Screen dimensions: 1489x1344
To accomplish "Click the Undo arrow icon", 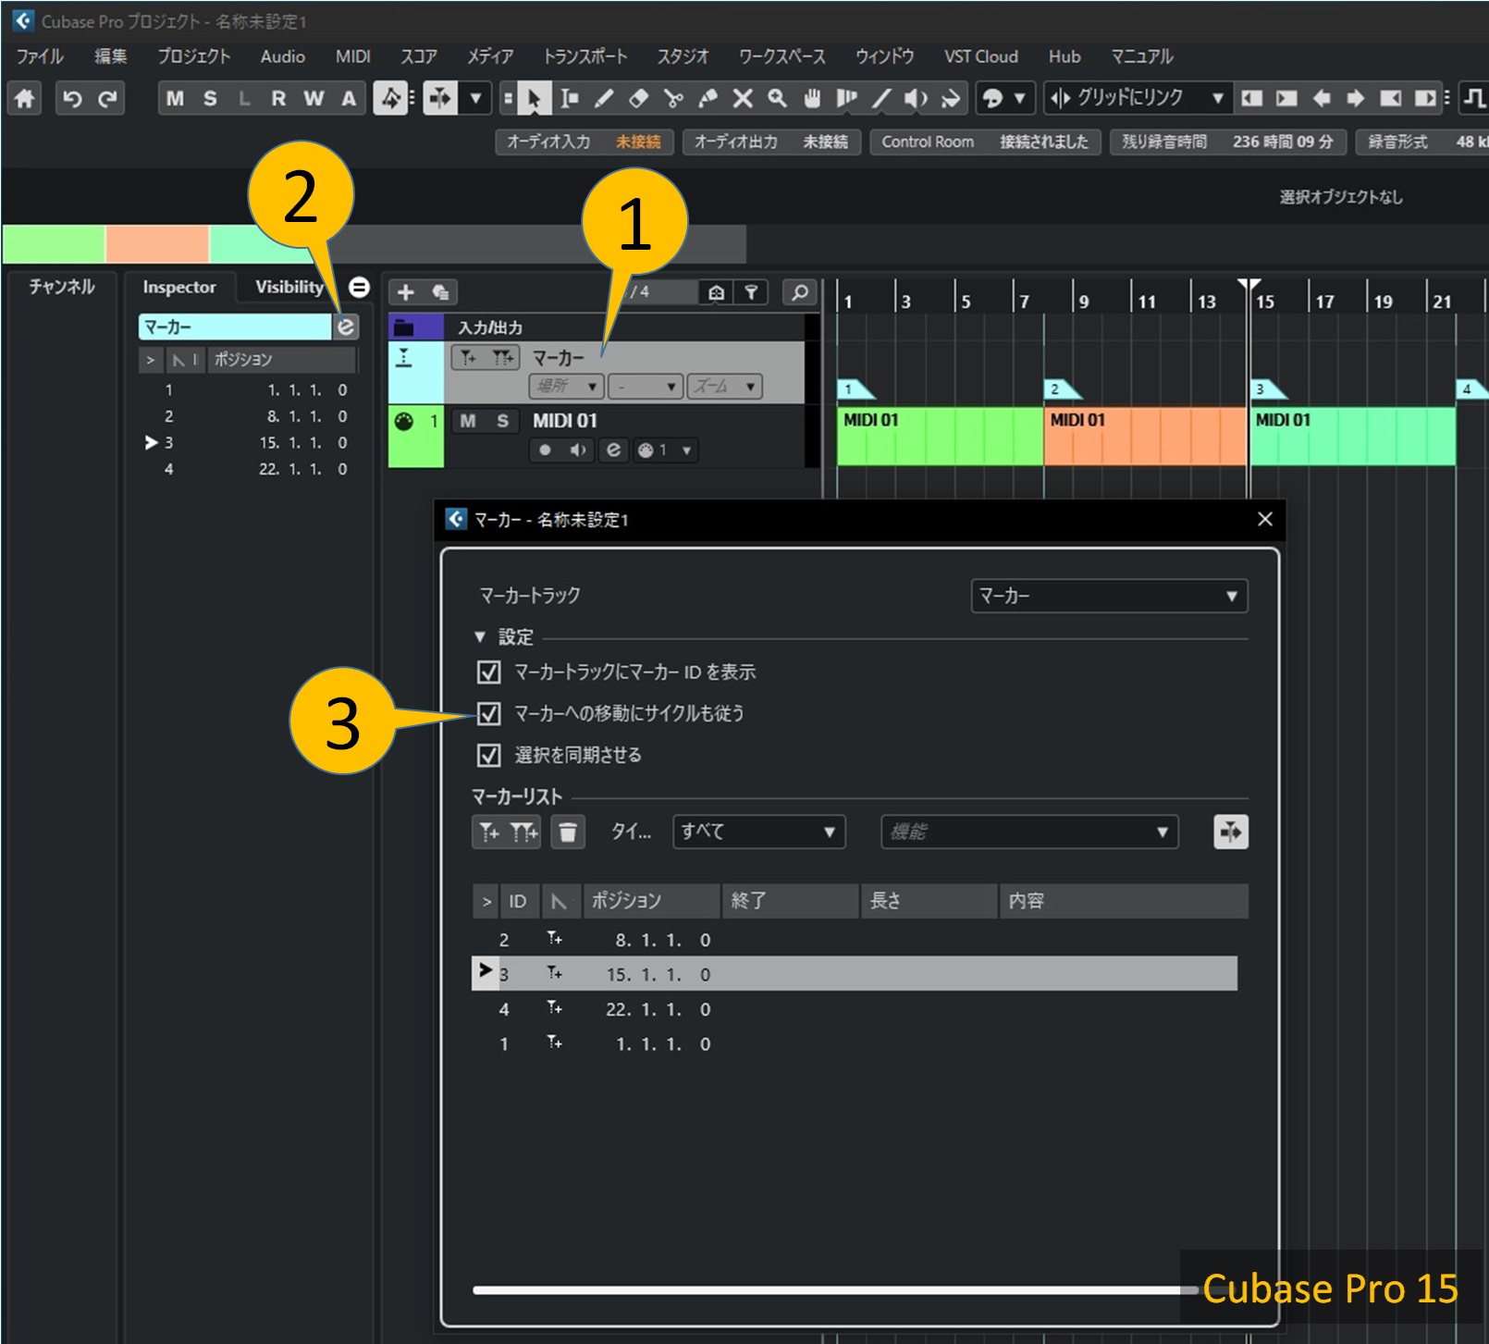I will (x=72, y=98).
